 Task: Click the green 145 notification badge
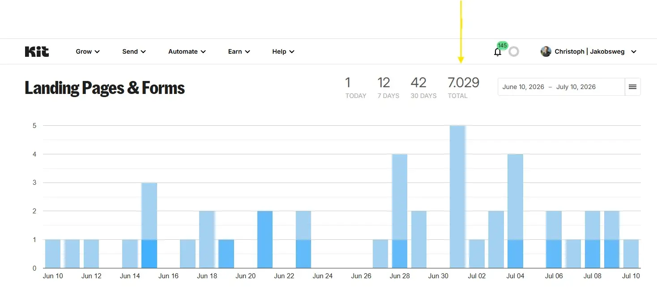[x=502, y=46]
